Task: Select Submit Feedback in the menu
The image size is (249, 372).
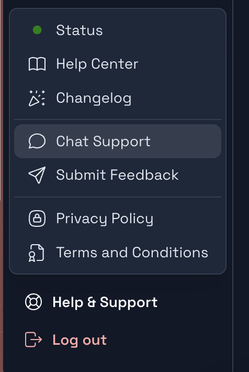Action: tap(118, 175)
